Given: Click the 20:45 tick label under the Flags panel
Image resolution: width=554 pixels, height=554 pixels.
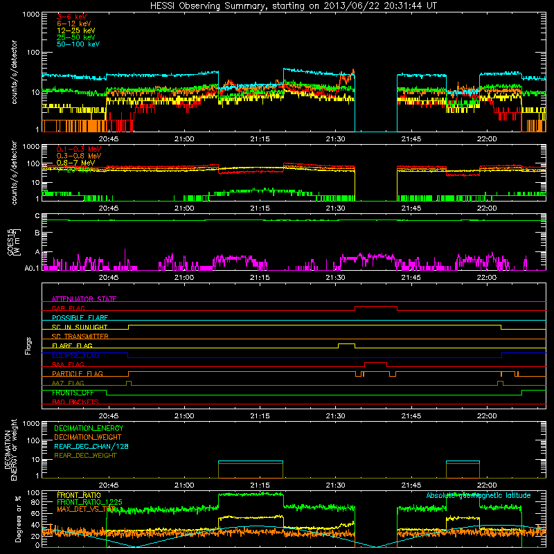Looking at the screenshot, I should [109, 416].
